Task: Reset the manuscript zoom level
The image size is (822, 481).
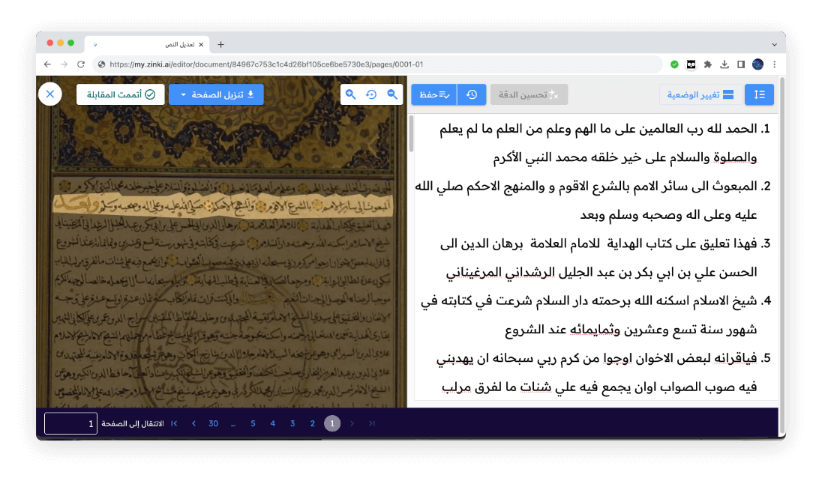Action: pos(371,94)
